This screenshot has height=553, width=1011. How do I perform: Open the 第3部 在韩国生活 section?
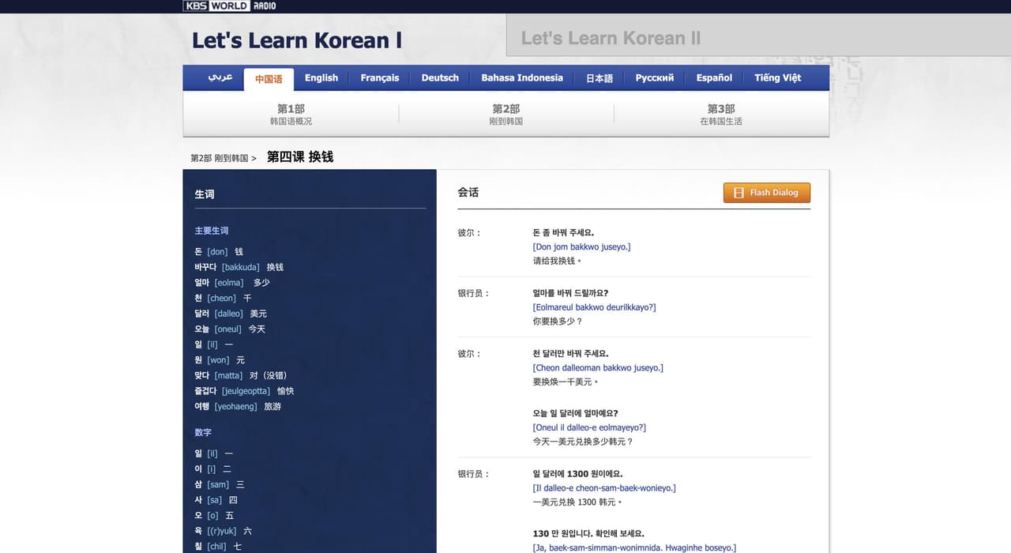coord(720,115)
